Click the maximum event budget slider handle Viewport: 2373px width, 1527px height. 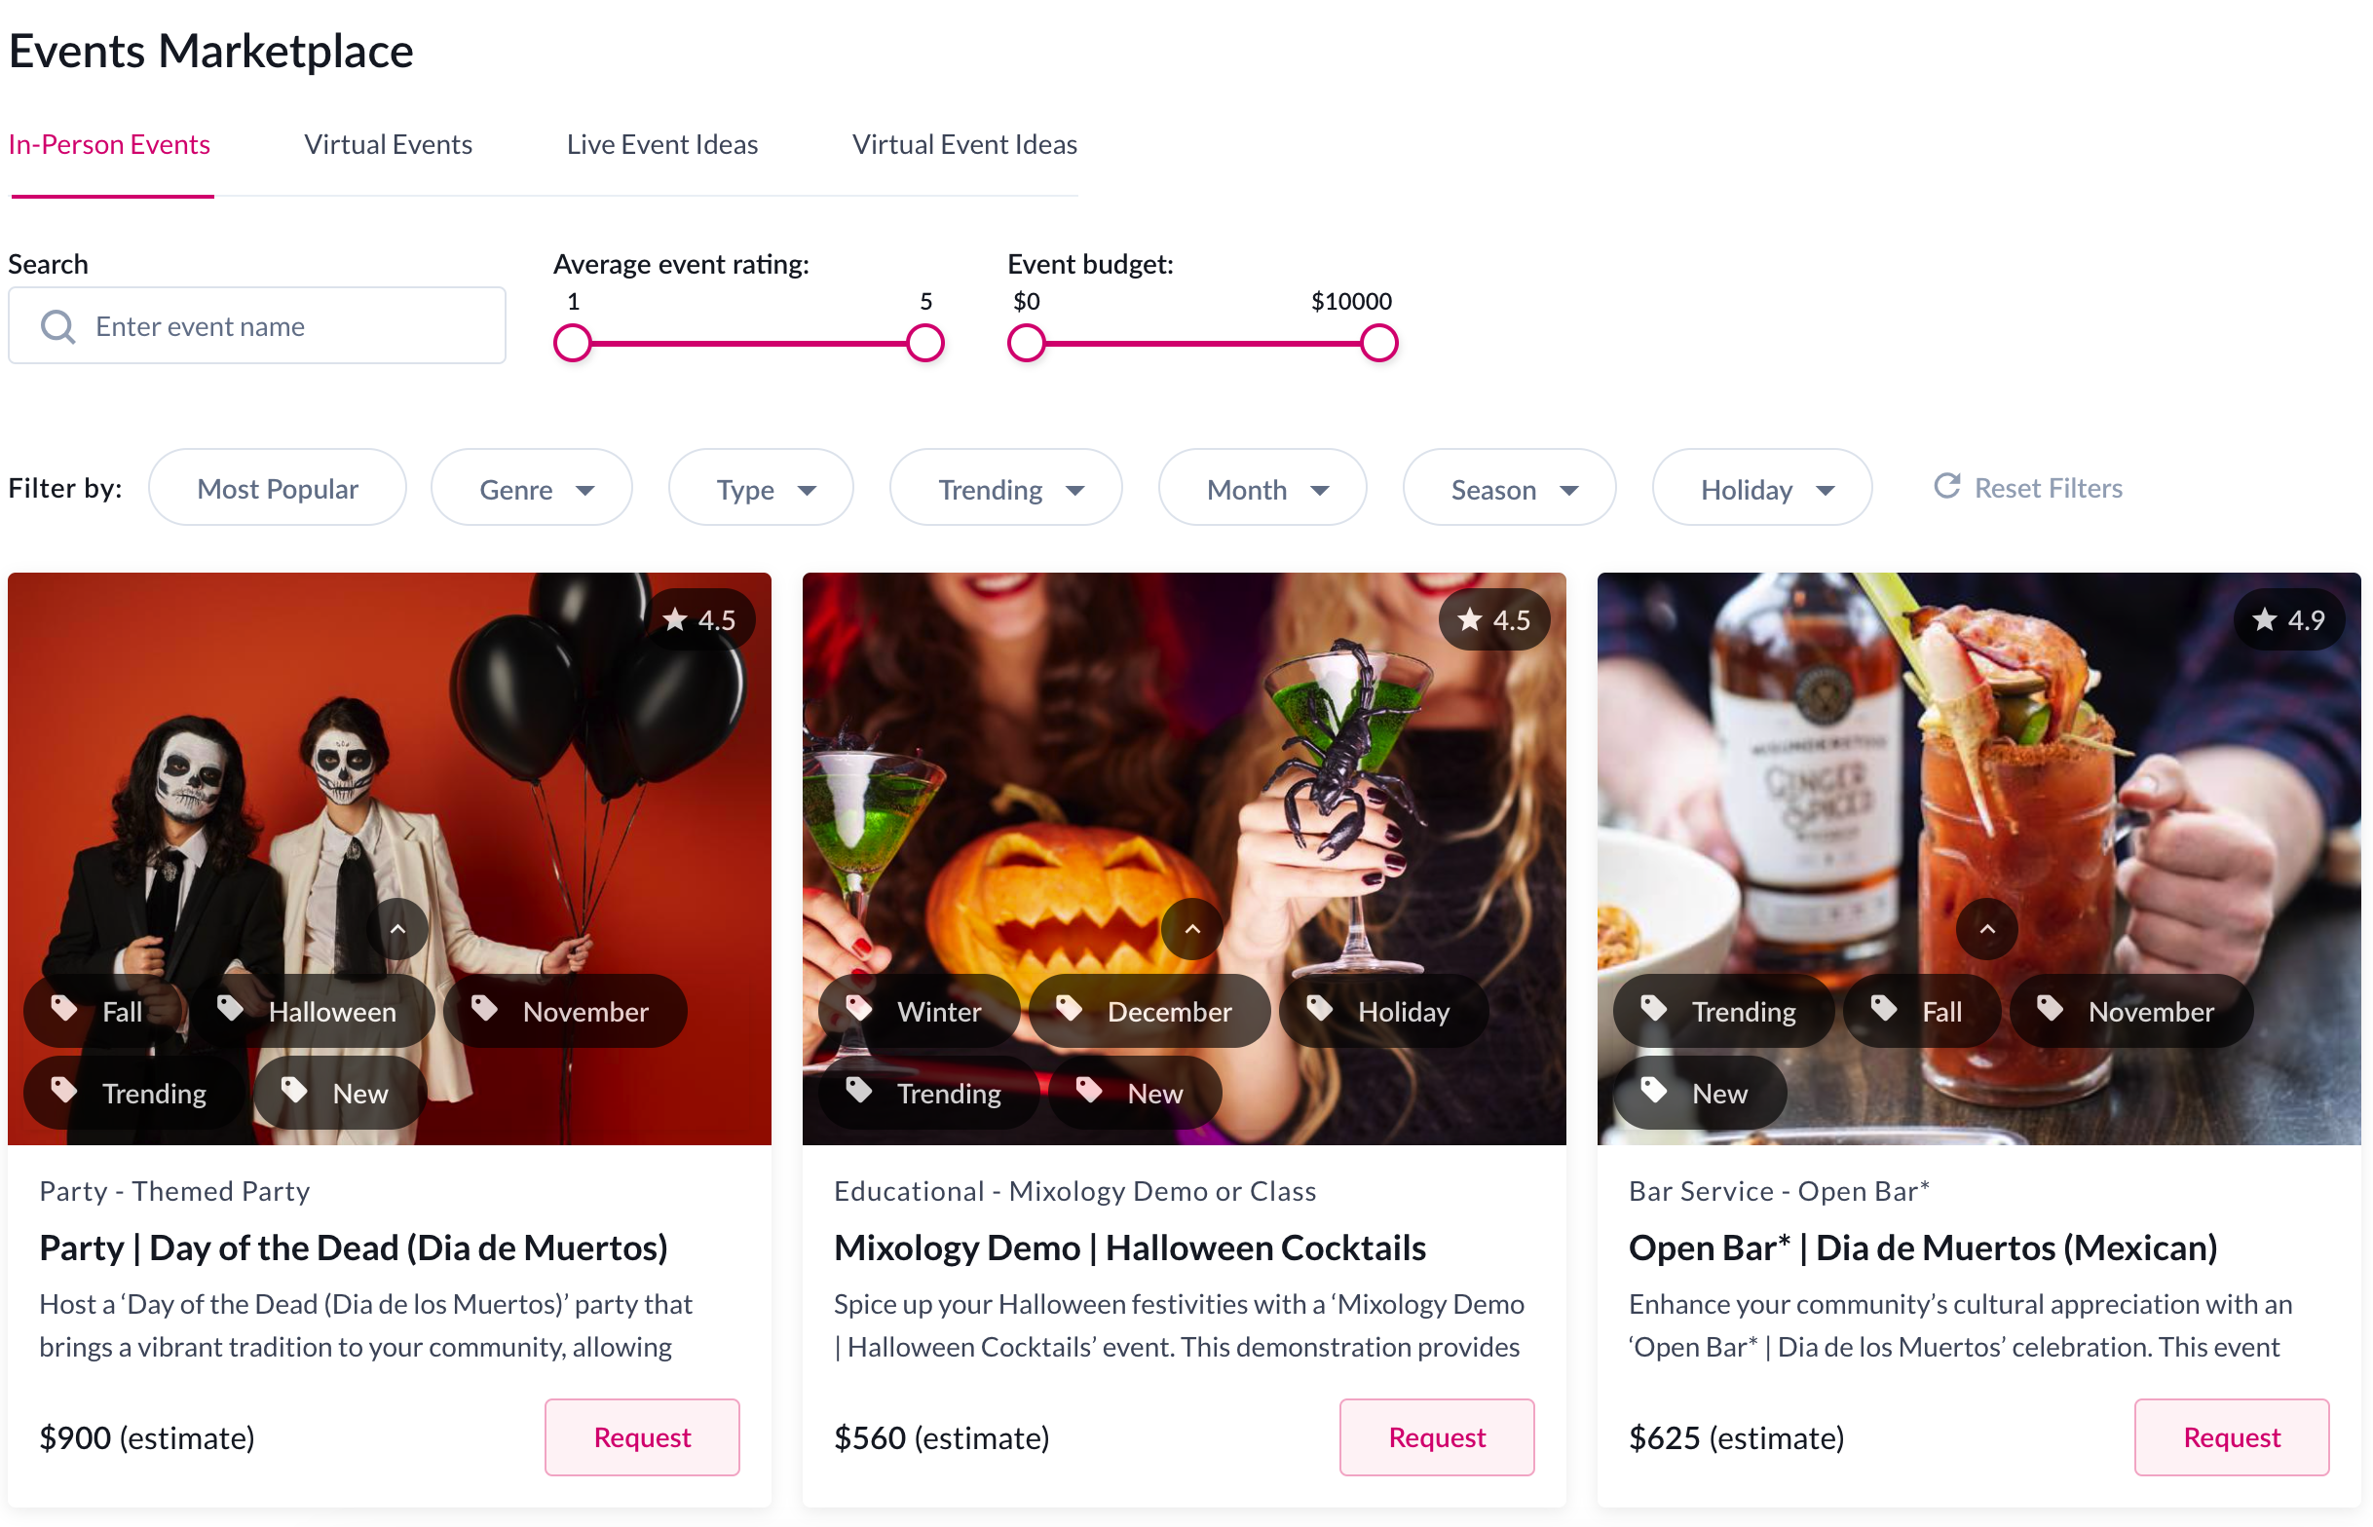click(x=1377, y=344)
